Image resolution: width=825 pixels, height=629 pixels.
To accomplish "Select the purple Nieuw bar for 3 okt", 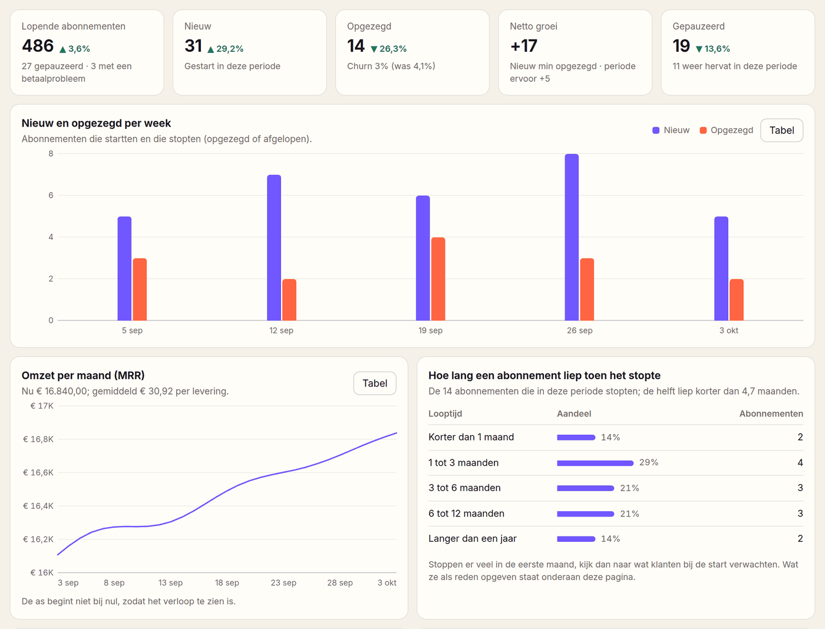I will tap(721, 269).
